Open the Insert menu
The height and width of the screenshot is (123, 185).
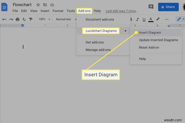45,11
